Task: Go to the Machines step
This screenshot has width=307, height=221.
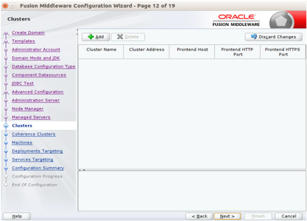Action: 22,142
